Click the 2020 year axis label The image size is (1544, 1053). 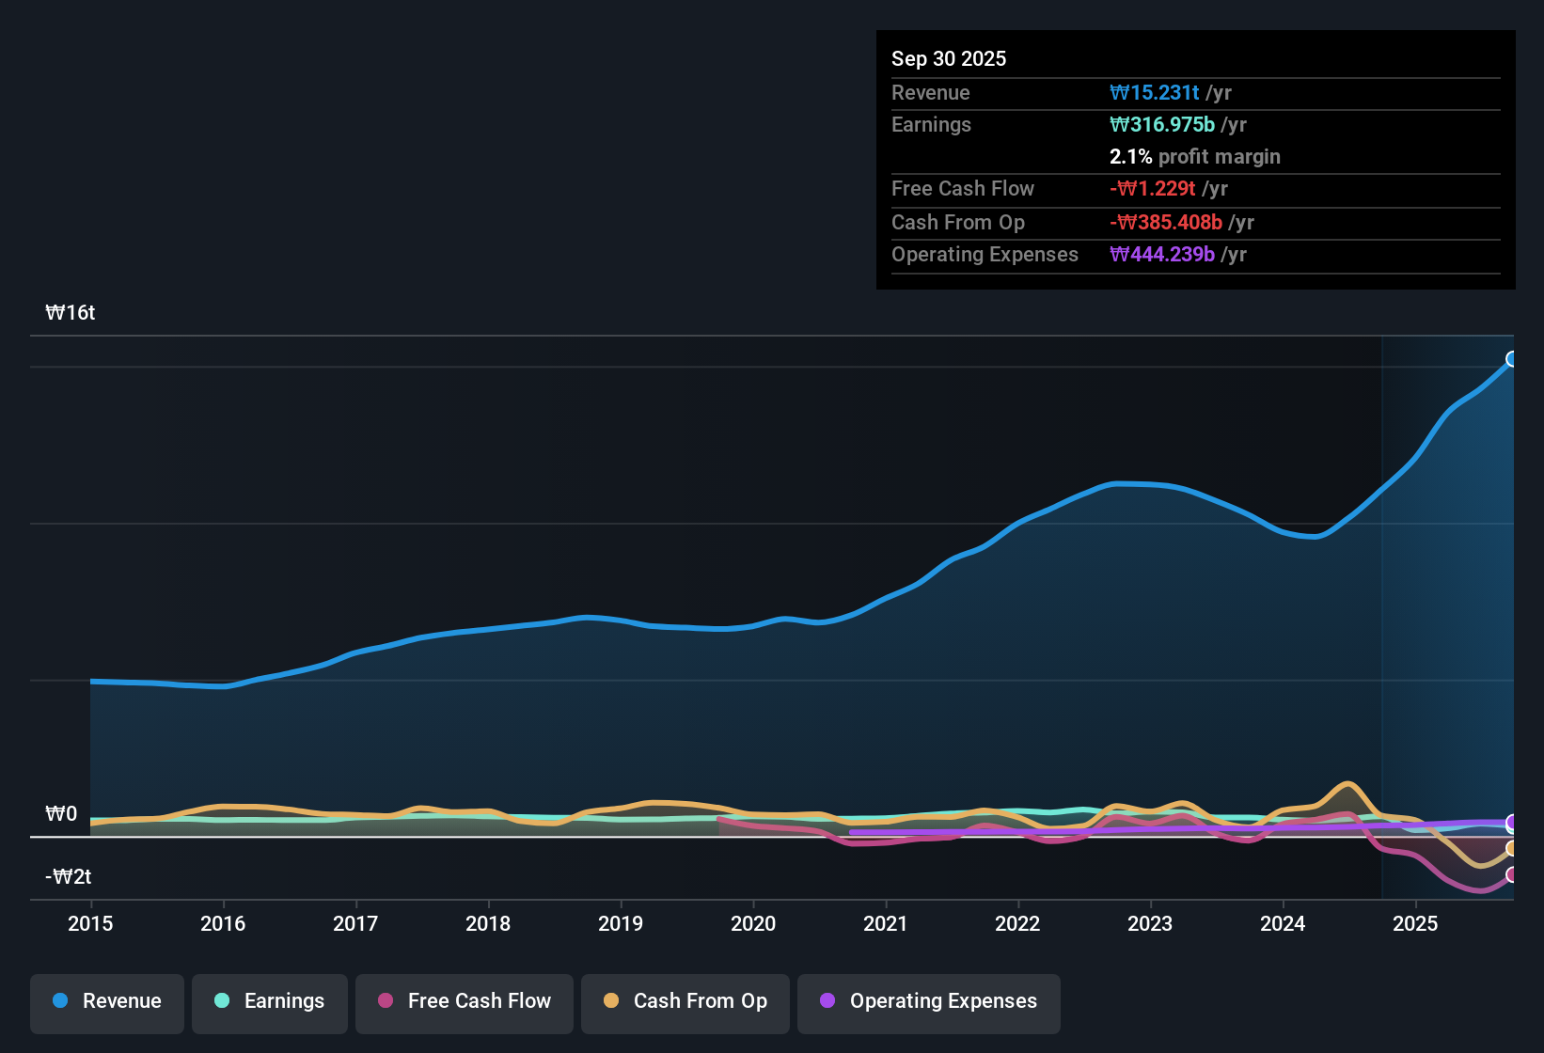pos(753,924)
